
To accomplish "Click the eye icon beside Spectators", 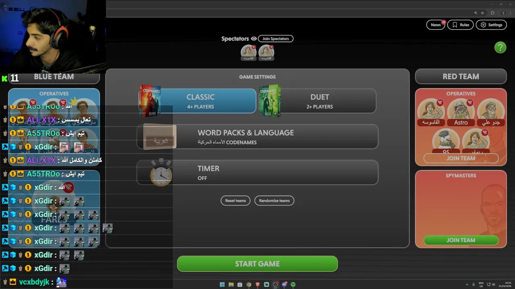I will [253, 39].
